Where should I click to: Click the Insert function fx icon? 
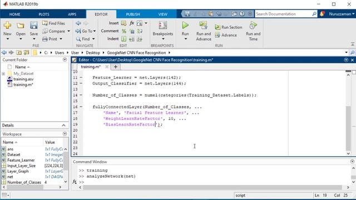(x=132, y=23)
